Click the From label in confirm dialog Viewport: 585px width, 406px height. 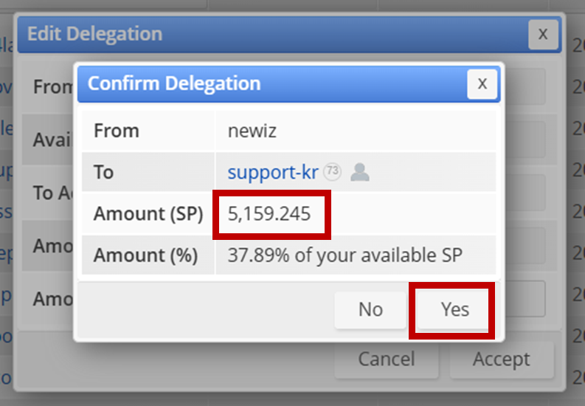(116, 131)
